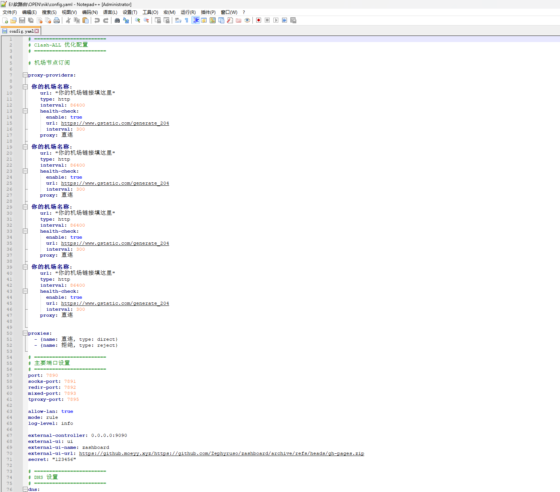The height and width of the screenshot is (492, 560).
Task: Collapse the proxies block fold
Action: coord(25,333)
